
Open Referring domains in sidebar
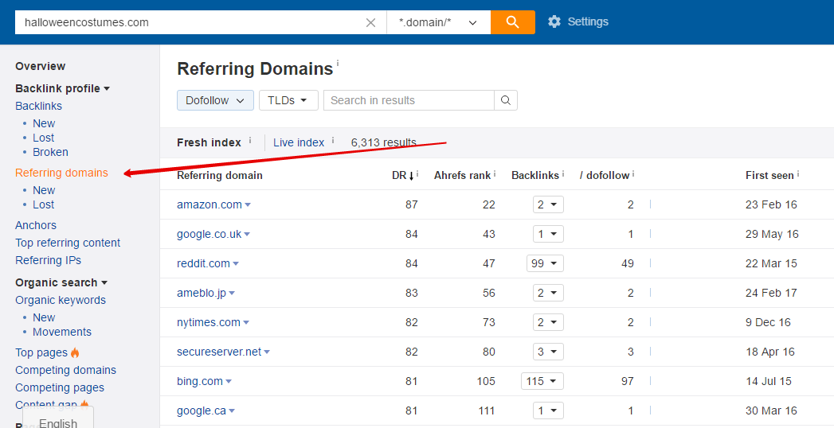coord(61,173)
